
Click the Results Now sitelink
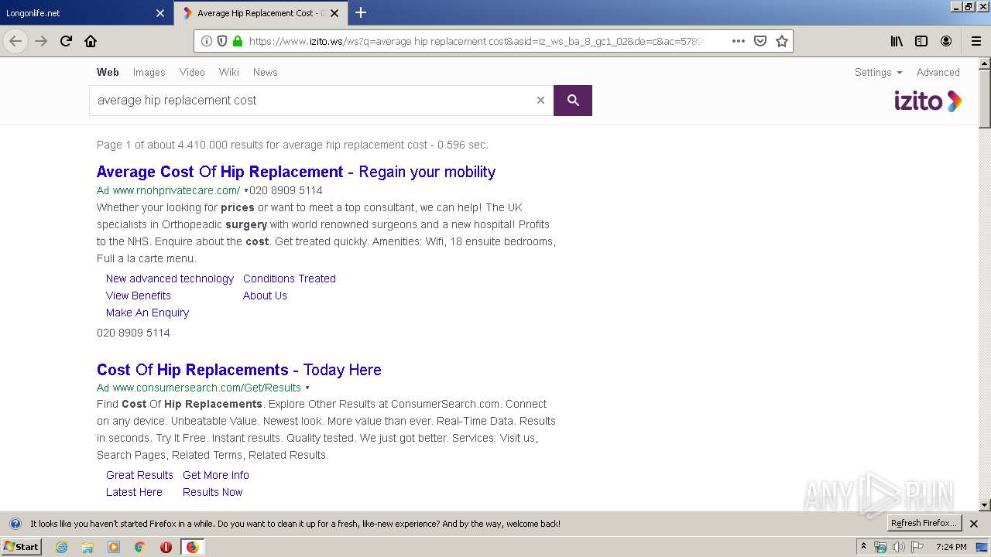[x=212, y=492]
